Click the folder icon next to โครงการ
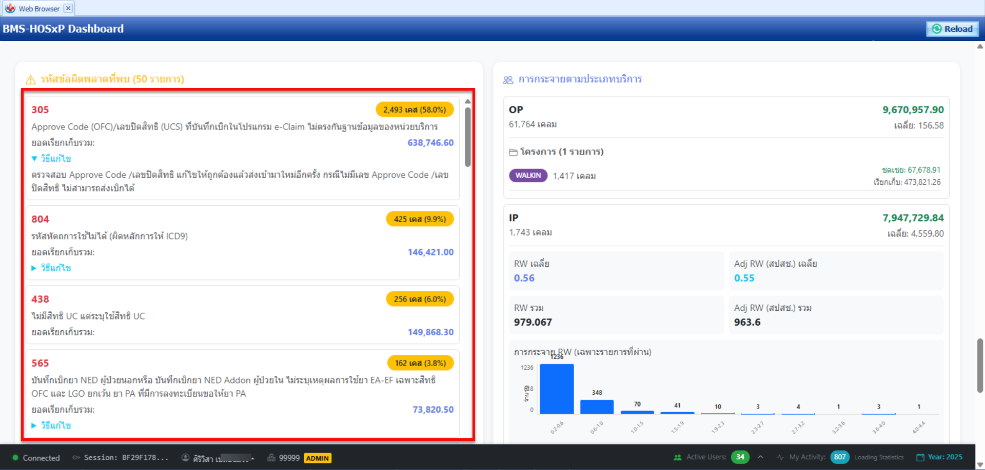985x470 pixels. tap(513, 152)
